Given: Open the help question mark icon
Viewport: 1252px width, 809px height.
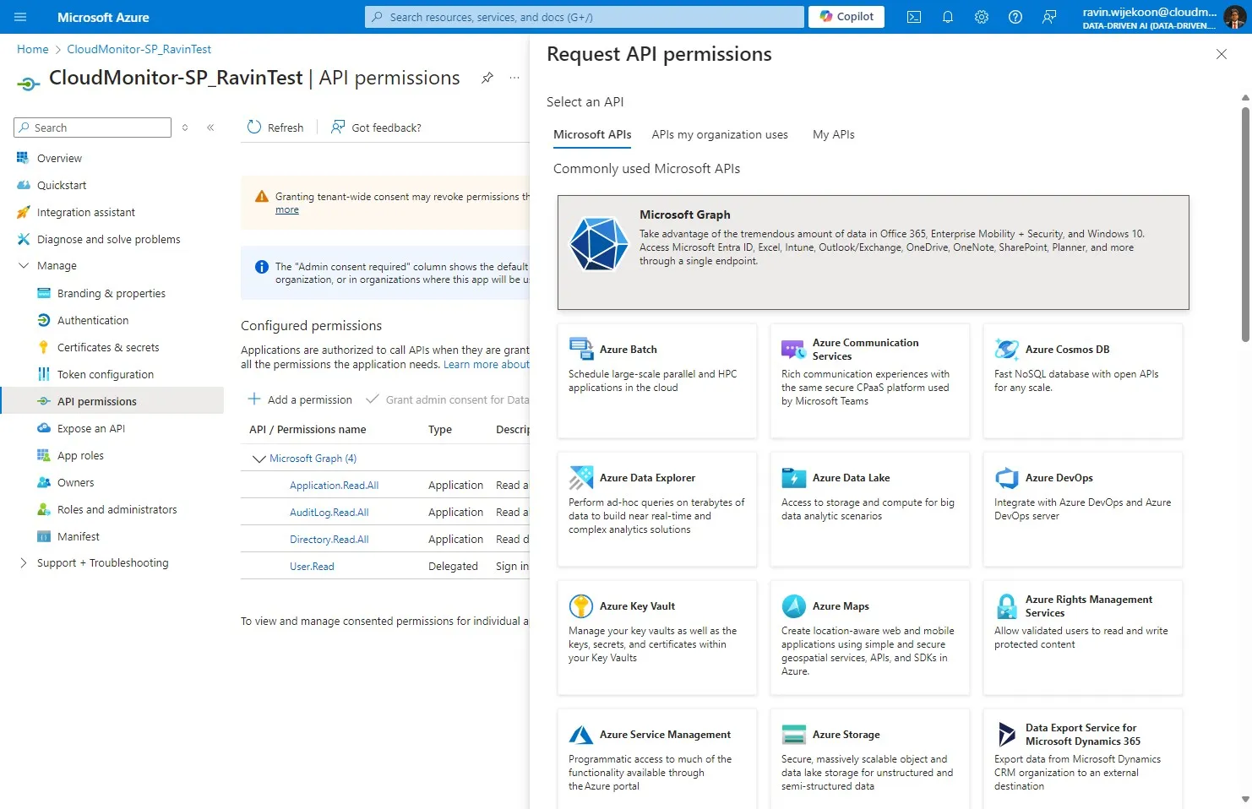Looking at the screenshot, I should pyautogui.click(x=1015, y=17).
